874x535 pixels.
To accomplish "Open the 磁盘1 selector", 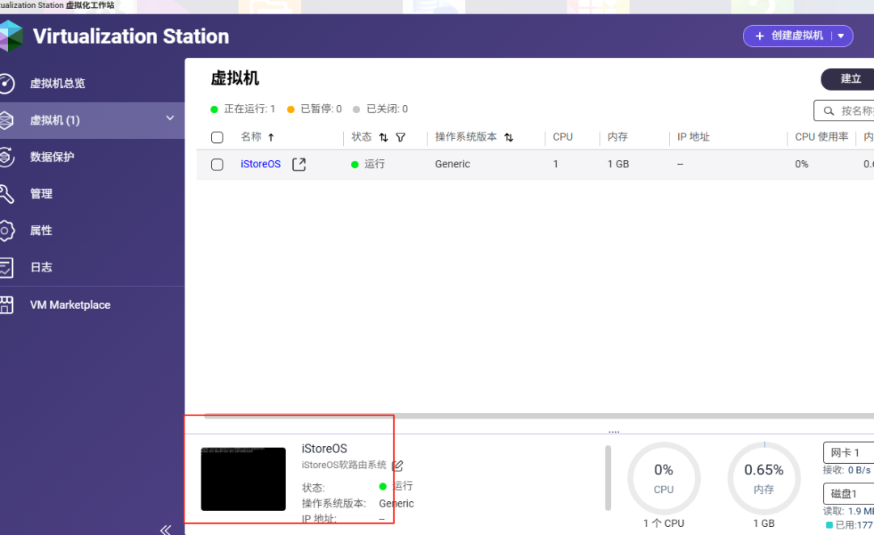I will [848, 494].
